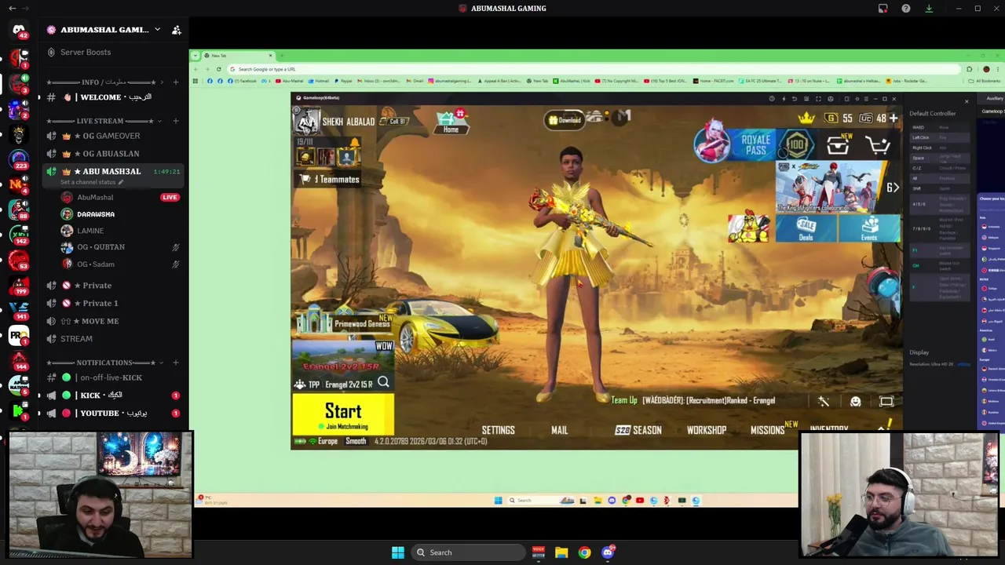Tap the plus icon next to UC 48
Screen dimensions: 1005x565
(x=893, y=118)
